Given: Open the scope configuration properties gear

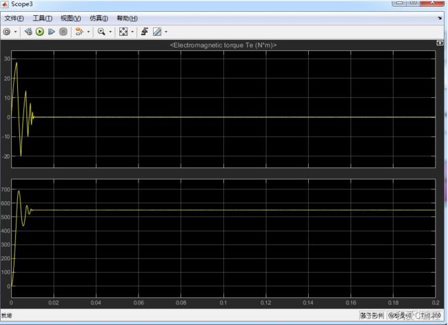Looking at the screenshot, I should click(7, 32).
